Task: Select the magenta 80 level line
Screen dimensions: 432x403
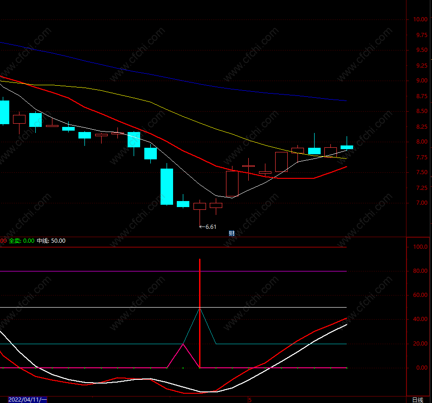Action: coord(173,271)
